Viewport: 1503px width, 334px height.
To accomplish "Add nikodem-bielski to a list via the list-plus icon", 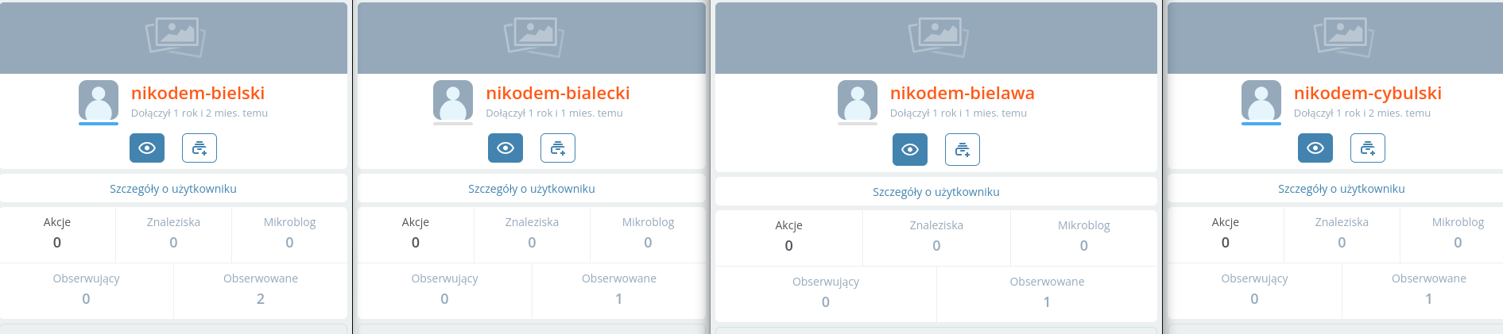I will 199,148.
